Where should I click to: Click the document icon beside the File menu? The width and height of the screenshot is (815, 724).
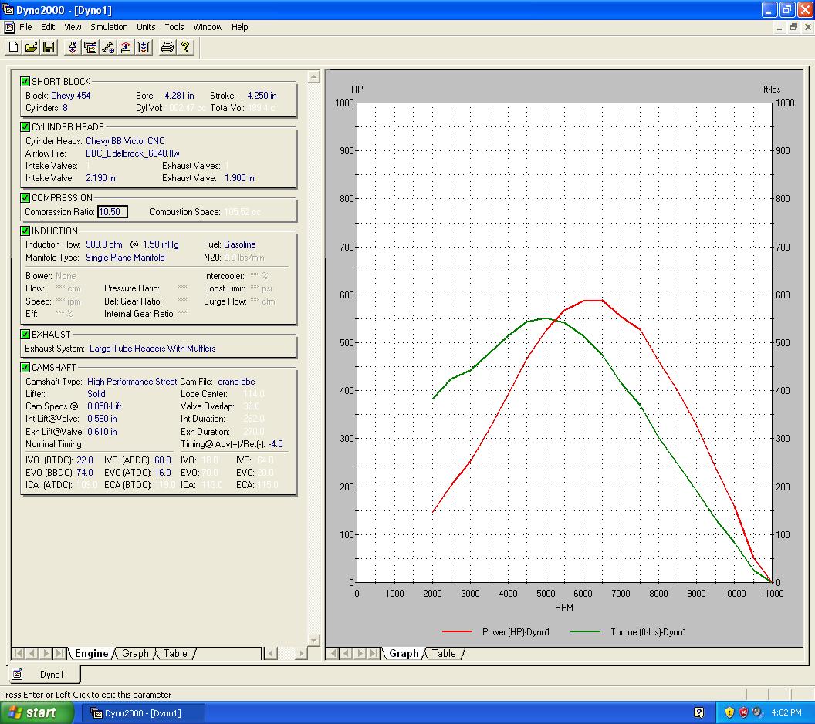click(8, 27)
